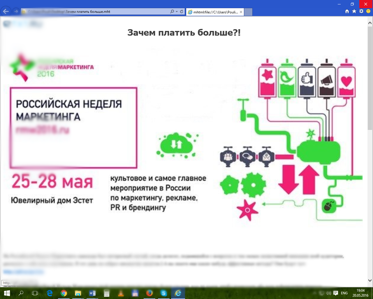Launch Google Chrome from the taskbar
373x299 pixels.
[64, 293]
